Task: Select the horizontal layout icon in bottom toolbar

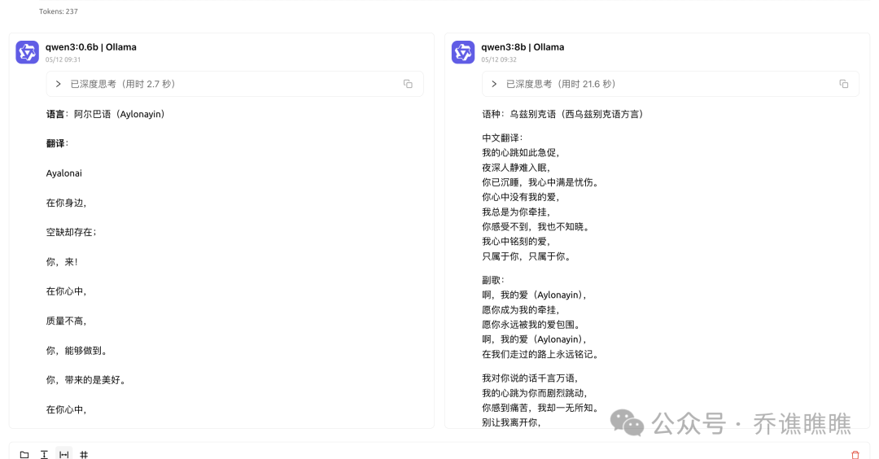Action: [64, 454]
